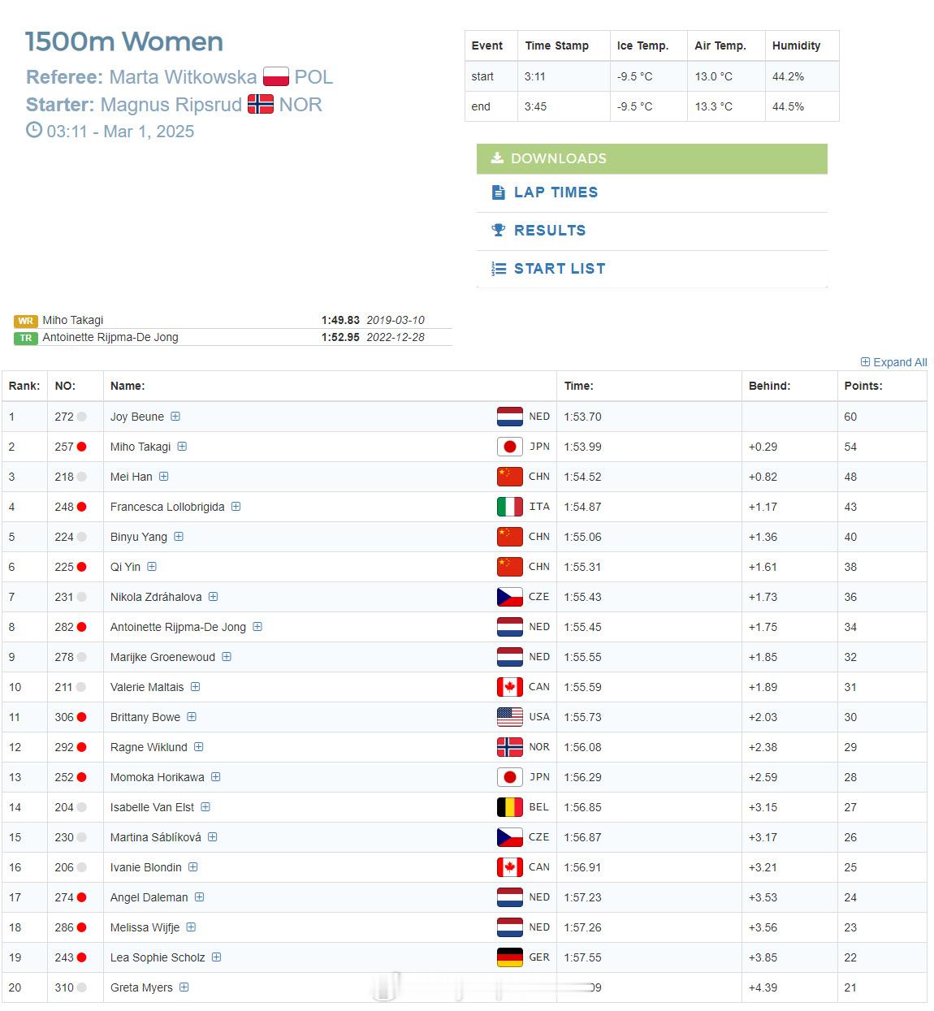Click the Polish flag next to referee

pyautogui.click(x=276, y=77)
